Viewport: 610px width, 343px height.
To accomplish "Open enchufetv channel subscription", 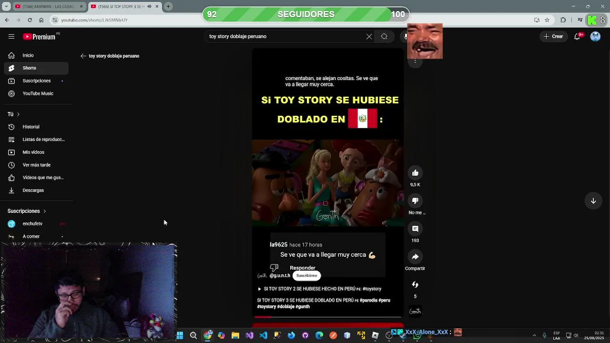I will (36, 224).
